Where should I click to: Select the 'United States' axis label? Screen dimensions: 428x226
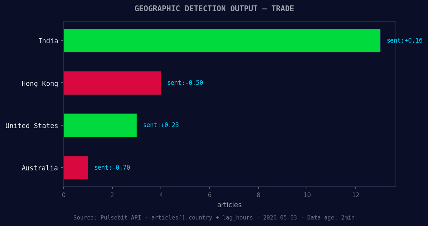pyautogui.click(x=32, y=126)
